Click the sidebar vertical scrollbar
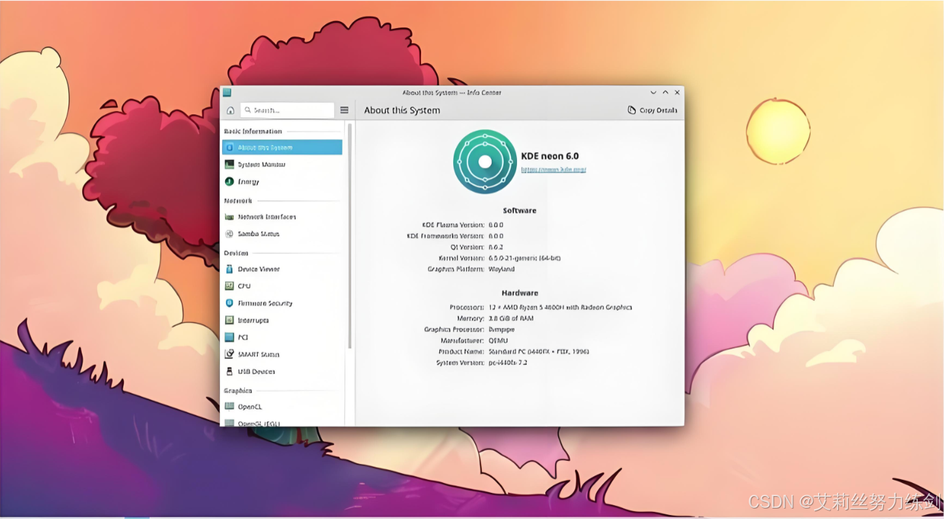 (350, 235)
